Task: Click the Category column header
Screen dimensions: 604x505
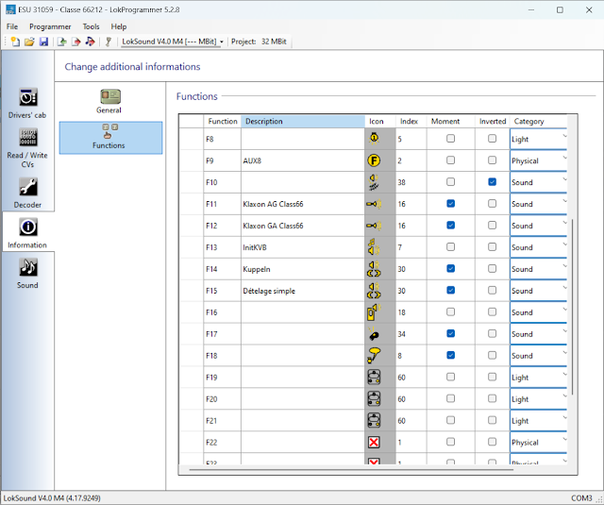Action: tap(539, 122)
